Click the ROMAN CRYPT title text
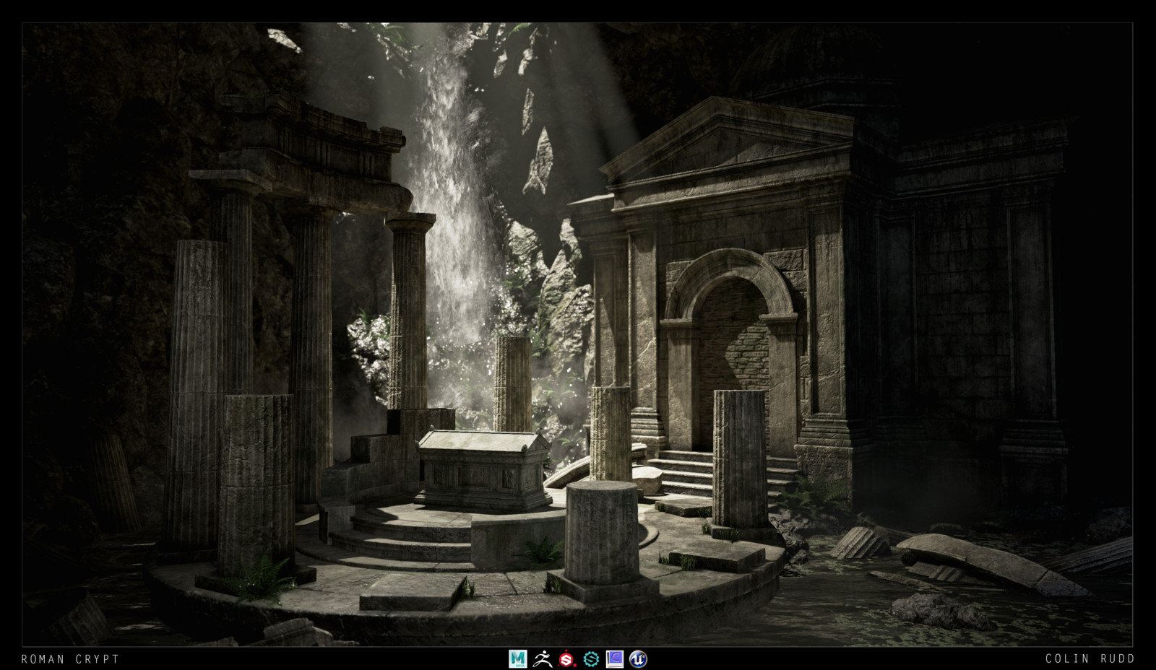The width and height of the screenshot is (1156, 670). click(x=70, y=658)
